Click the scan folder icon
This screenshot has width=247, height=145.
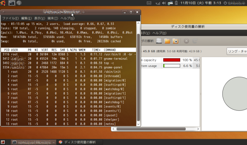click(x=167, y=41)
